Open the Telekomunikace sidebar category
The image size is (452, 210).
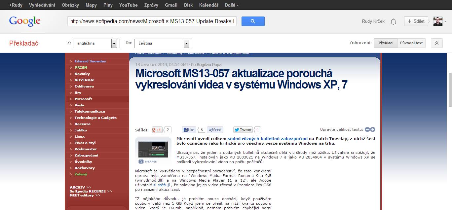click(90, 111)
